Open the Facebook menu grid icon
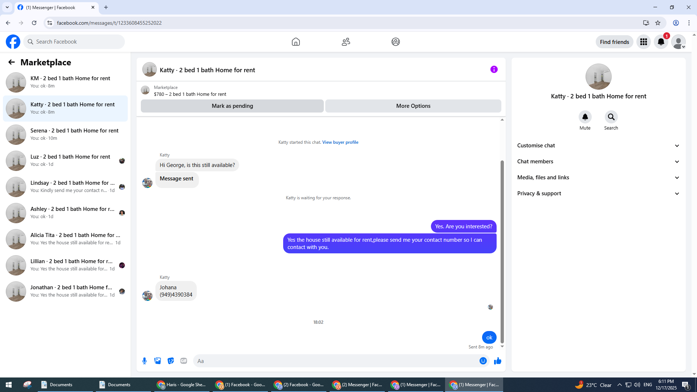 tap(644, 42)
